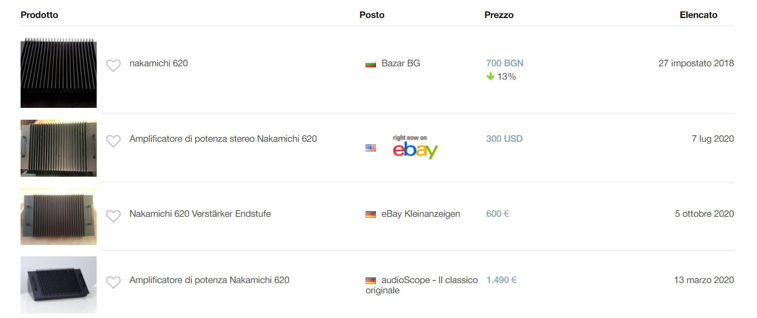Open thumbnail of the nakamichi 620 listing
The image size is (757, 318).
click(59, 72)
